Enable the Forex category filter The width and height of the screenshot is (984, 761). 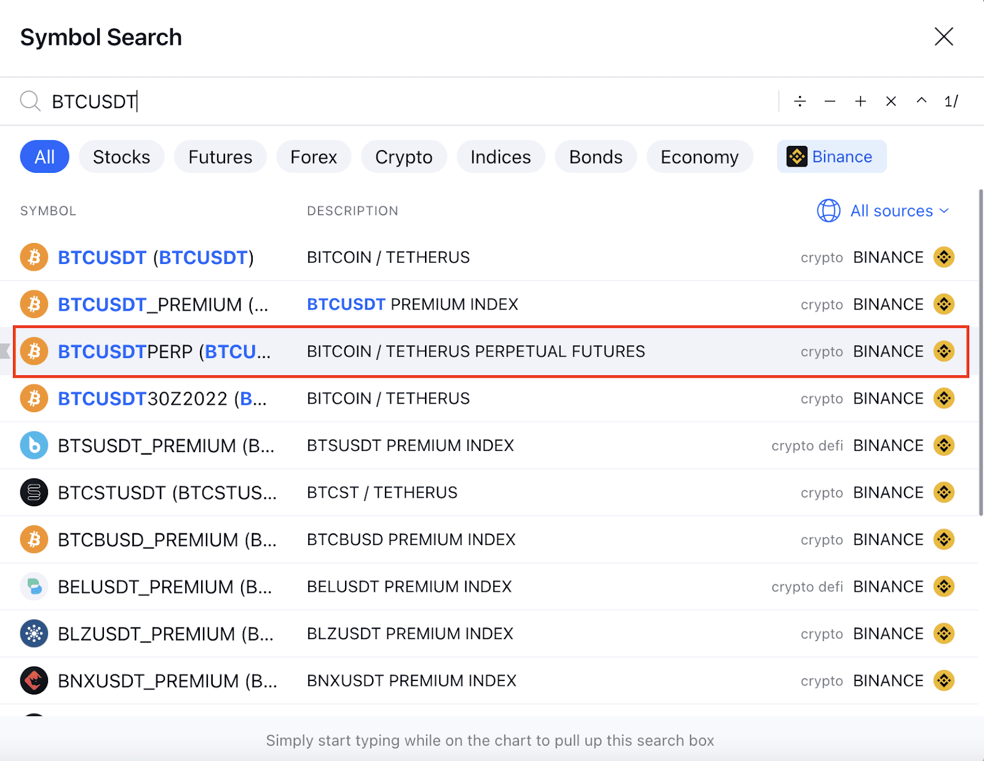(314, 156)
